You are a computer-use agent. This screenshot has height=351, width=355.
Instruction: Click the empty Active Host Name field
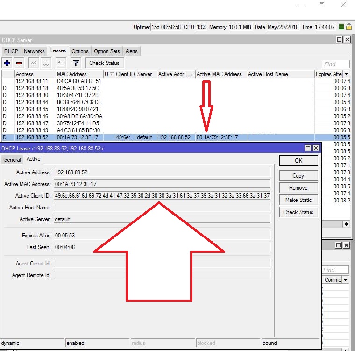[x=162, y=207]
